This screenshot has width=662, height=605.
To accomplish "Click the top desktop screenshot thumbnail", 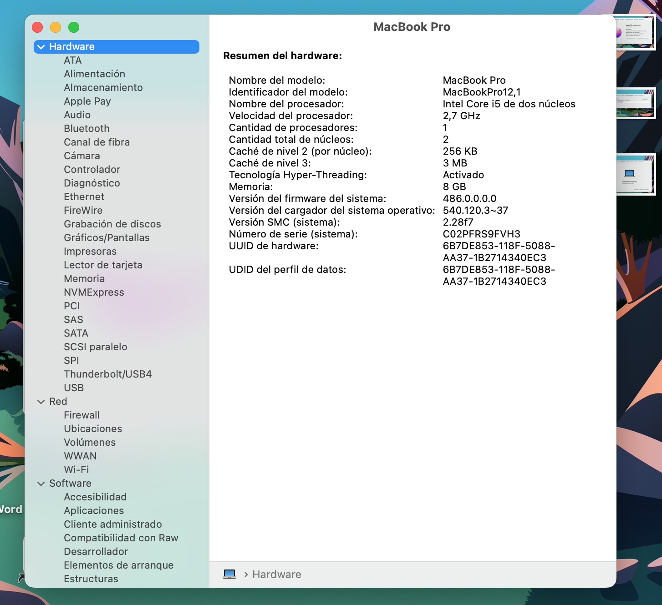I will coord(636,33).
